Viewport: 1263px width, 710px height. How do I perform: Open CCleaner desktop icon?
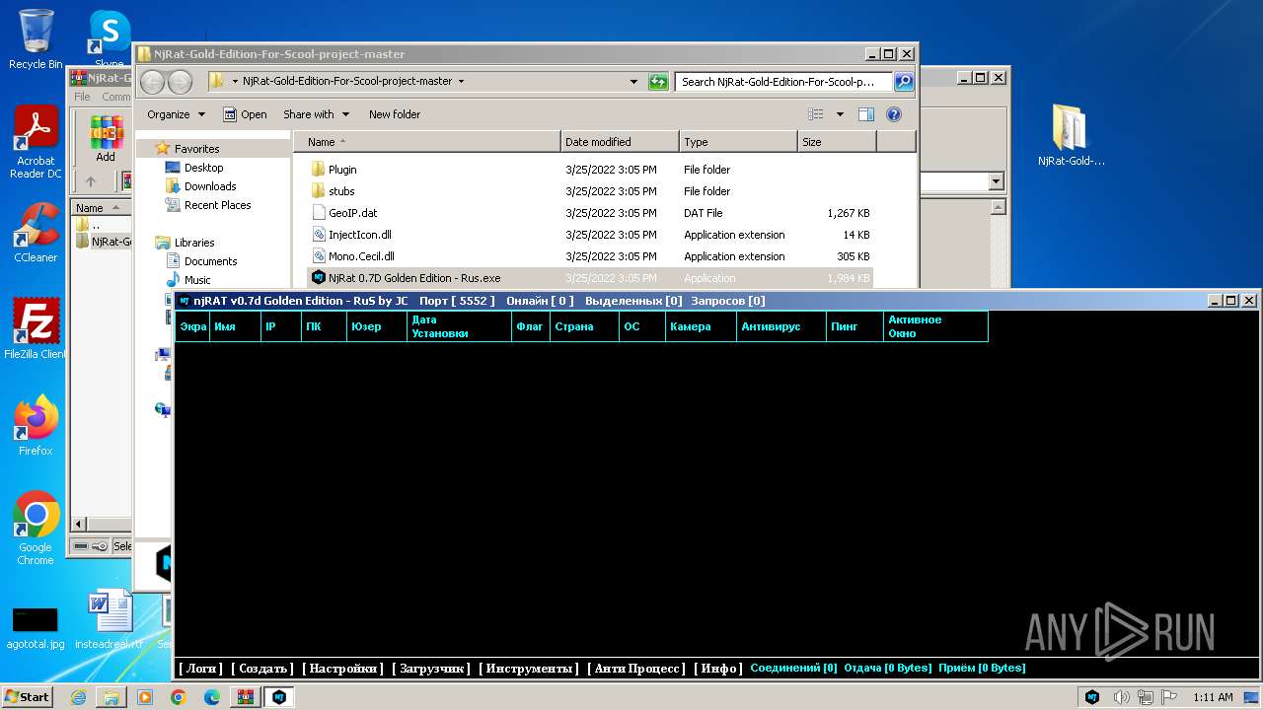[36, 233]
